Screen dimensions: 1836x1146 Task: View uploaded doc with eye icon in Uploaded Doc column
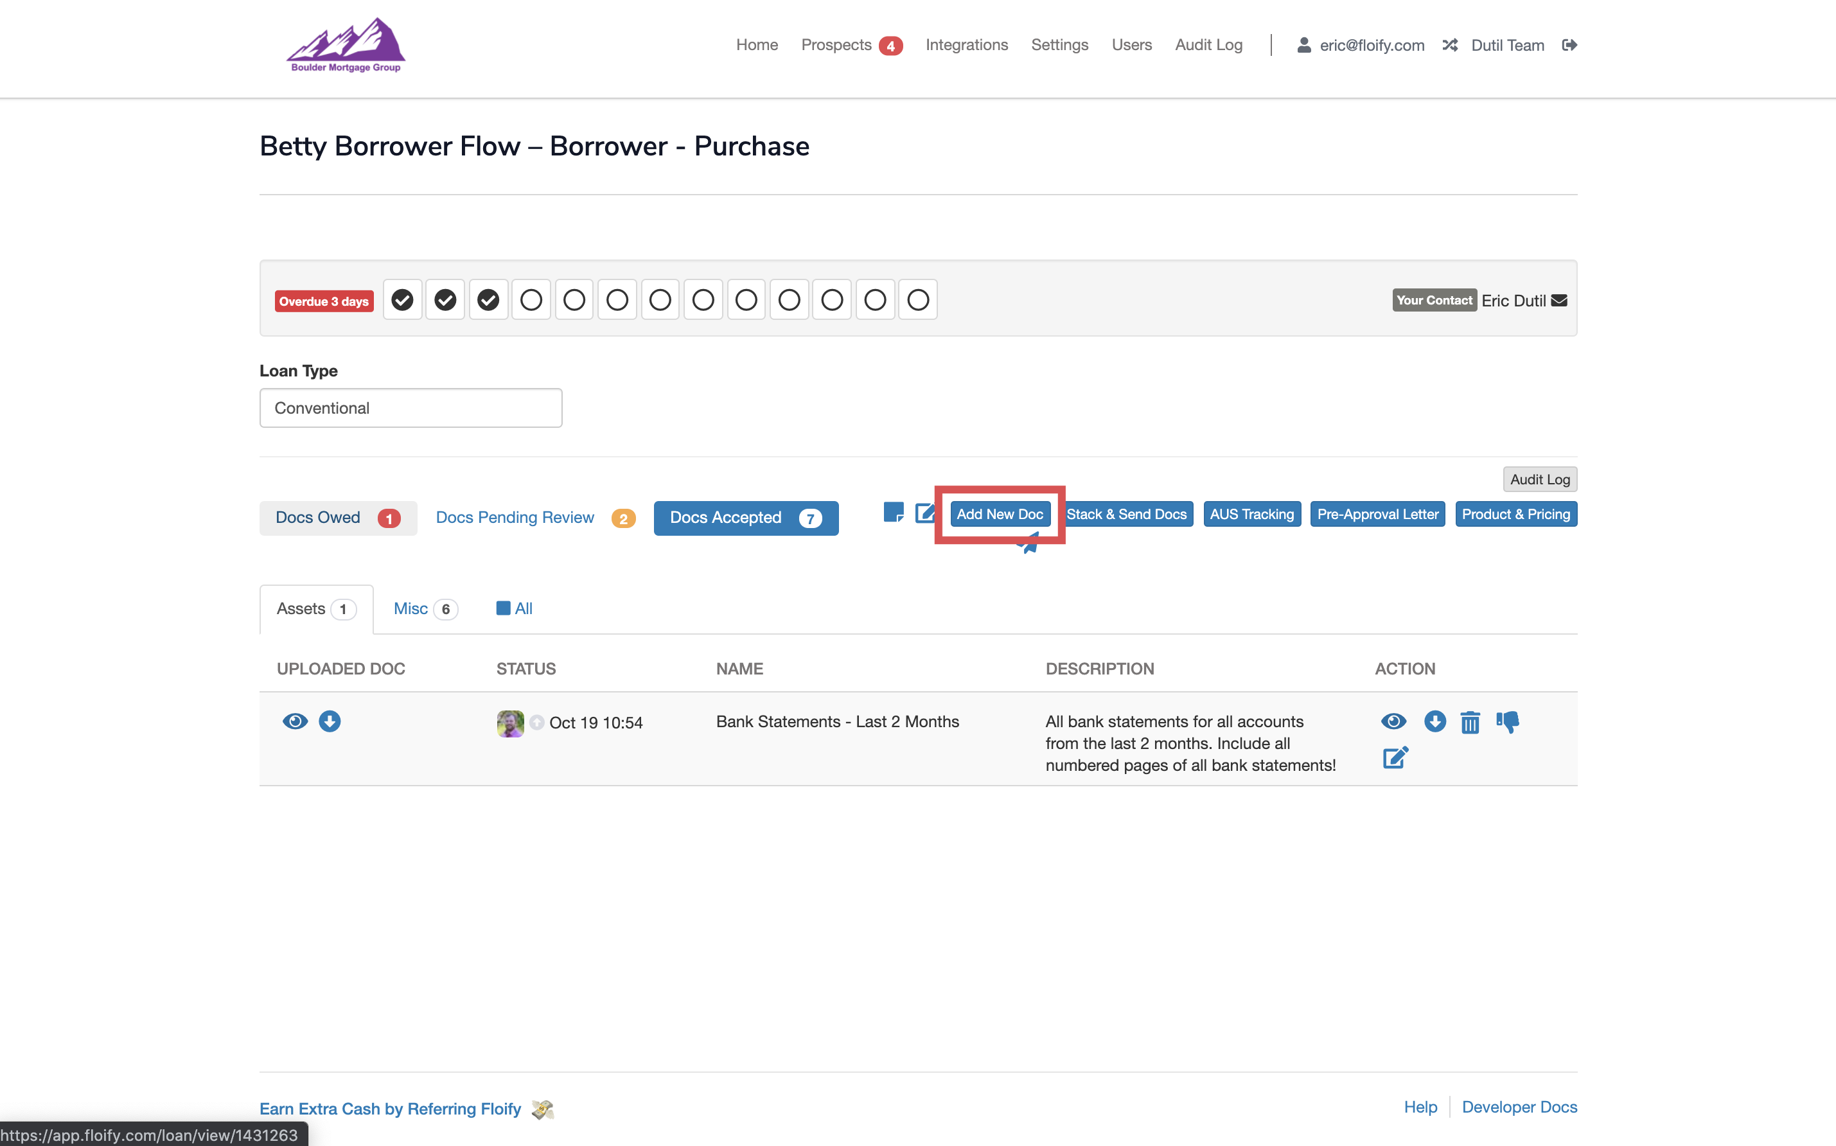296,721
